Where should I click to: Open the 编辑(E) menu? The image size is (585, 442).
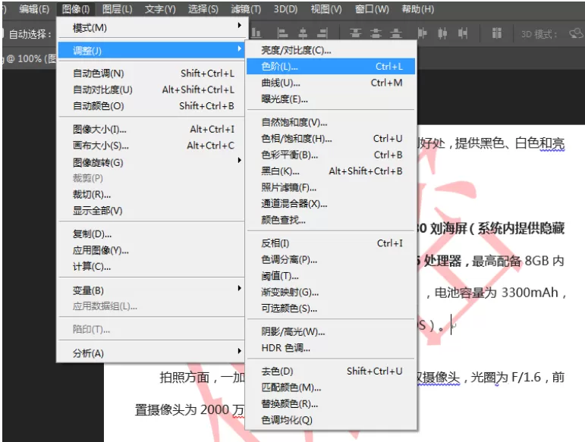(x=34, y=9)
